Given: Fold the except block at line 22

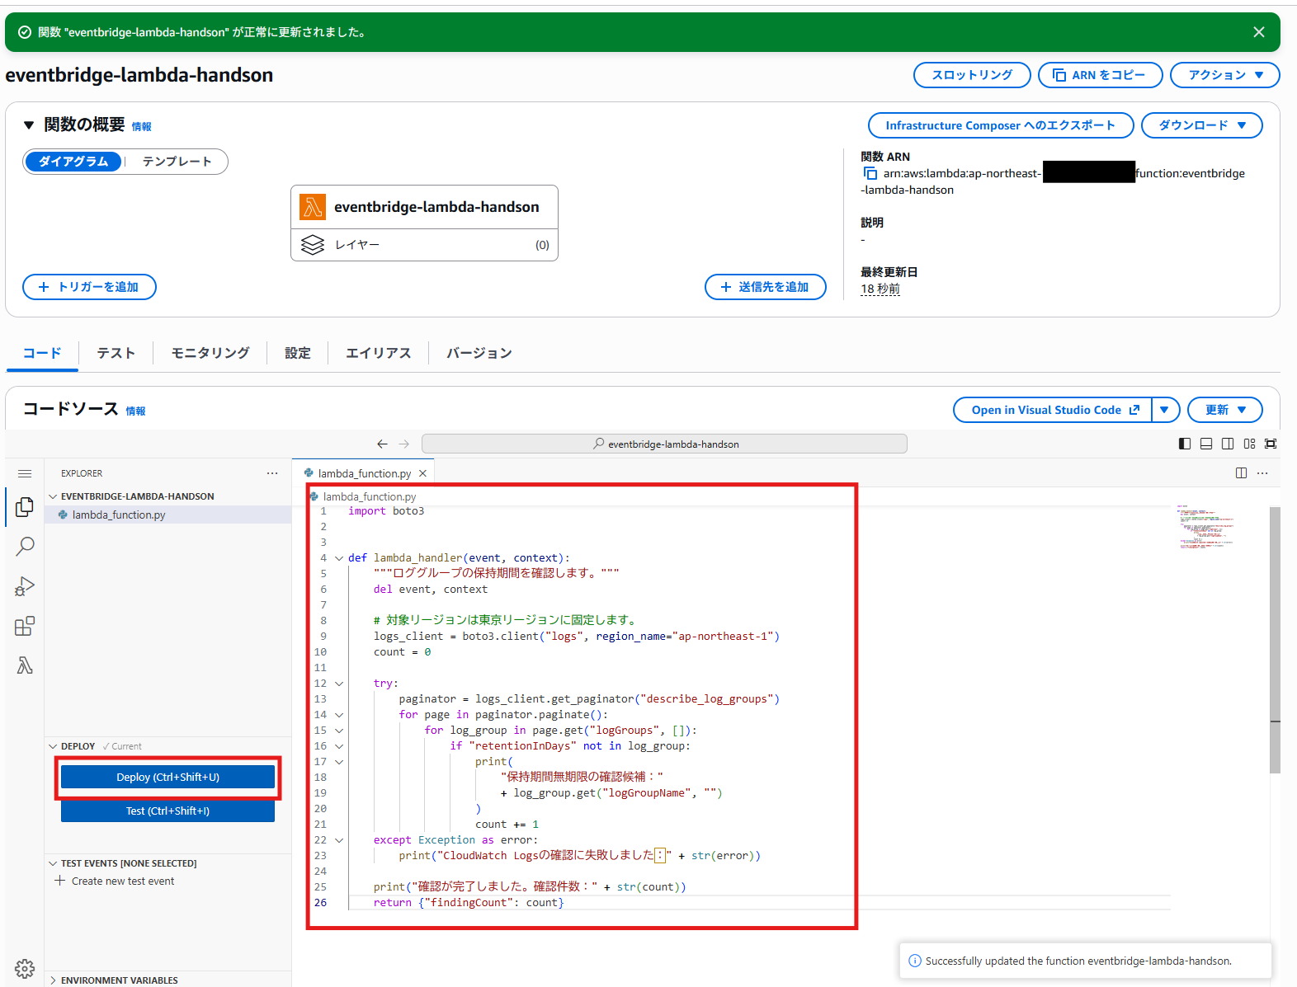Looking at the screenshot, I should tap(339, 840).
